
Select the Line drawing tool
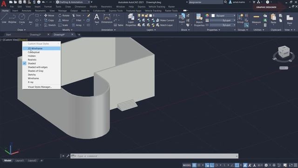(x=4, y=18)
